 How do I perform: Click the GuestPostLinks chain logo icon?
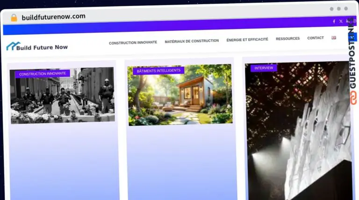[x=353, y=97]
